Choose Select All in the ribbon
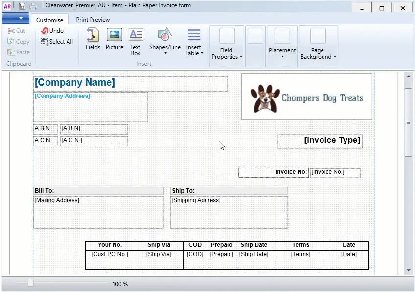The image size is (415, 292). point(57,42)
